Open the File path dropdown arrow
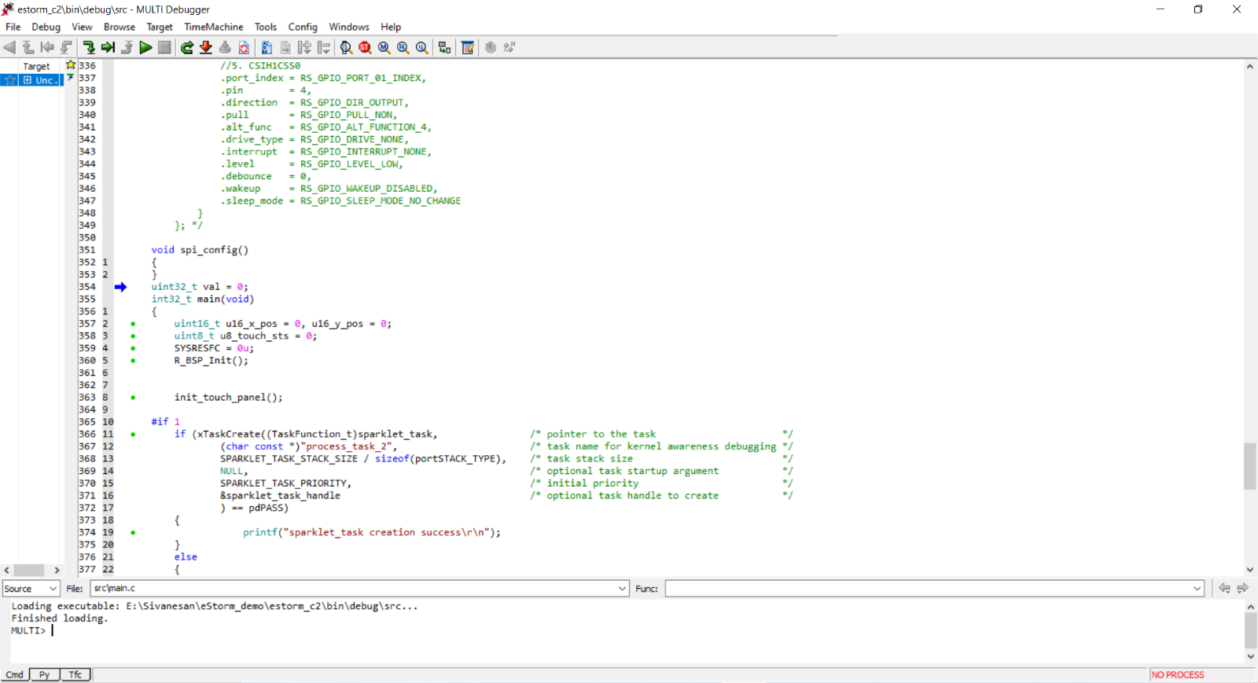Viewport: 1258px width, 683px height. click(x=622, y=589)
